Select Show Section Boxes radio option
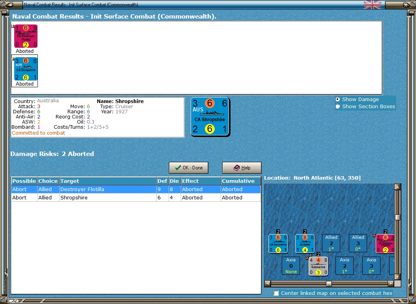Viewport: 416px width, 304px height. point(337,106)
